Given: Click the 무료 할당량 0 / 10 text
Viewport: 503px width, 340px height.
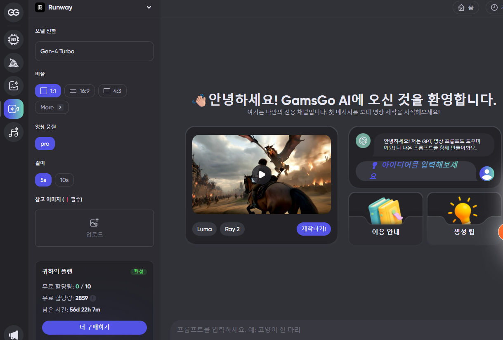Looking at the screenshot, I should [x=66, y=286].
